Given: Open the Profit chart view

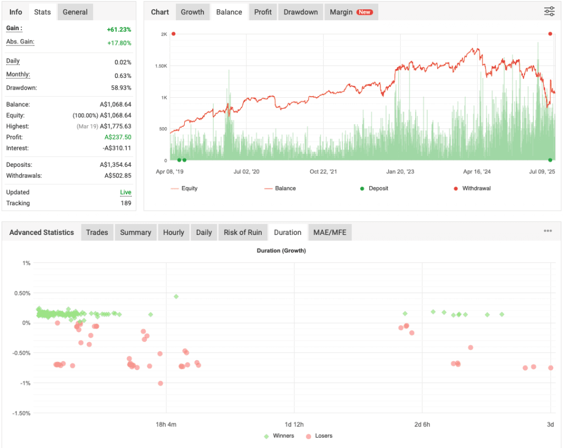Looking at the screenshot, I should [x=262, y=12].
